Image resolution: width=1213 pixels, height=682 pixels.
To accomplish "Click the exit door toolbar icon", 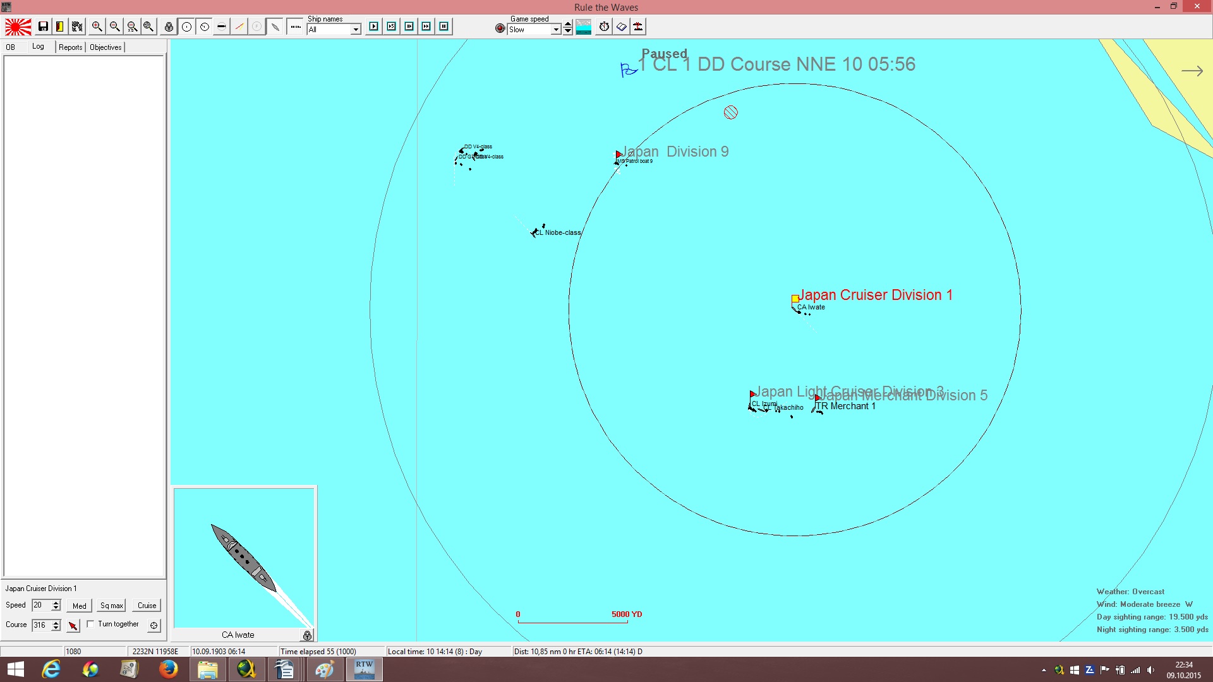I will click(60, 27).
